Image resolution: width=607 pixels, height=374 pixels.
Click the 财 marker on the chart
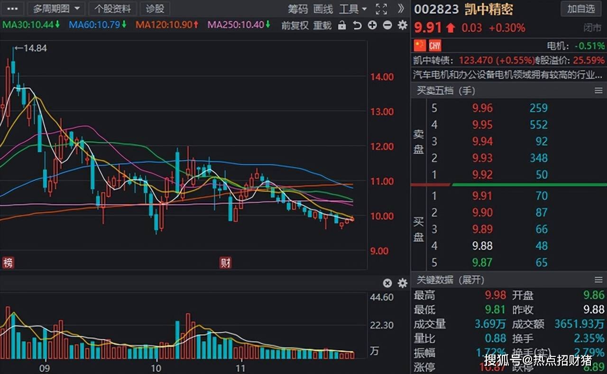[225, 262]
